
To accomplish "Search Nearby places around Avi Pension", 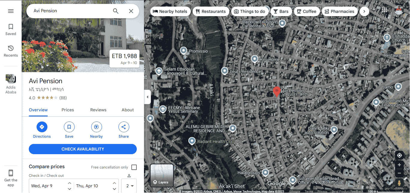I will coord(97,130).
